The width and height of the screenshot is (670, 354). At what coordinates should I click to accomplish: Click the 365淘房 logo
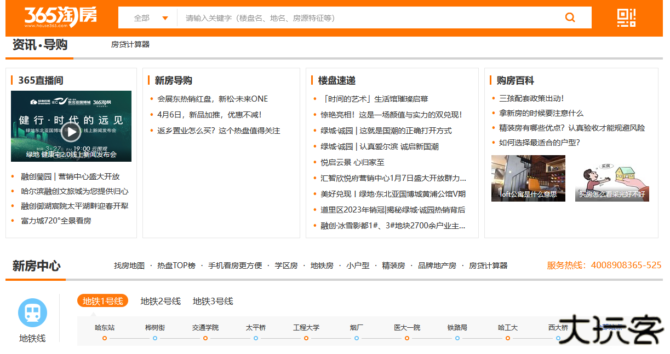click(60, 17)
